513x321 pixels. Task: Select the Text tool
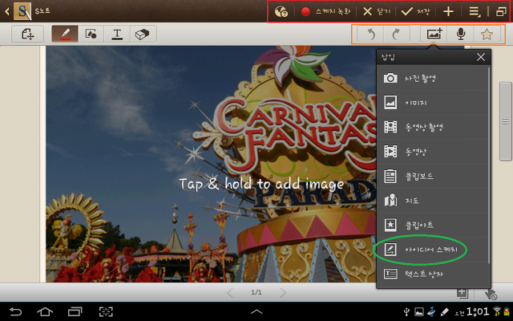tap(117, 34)
